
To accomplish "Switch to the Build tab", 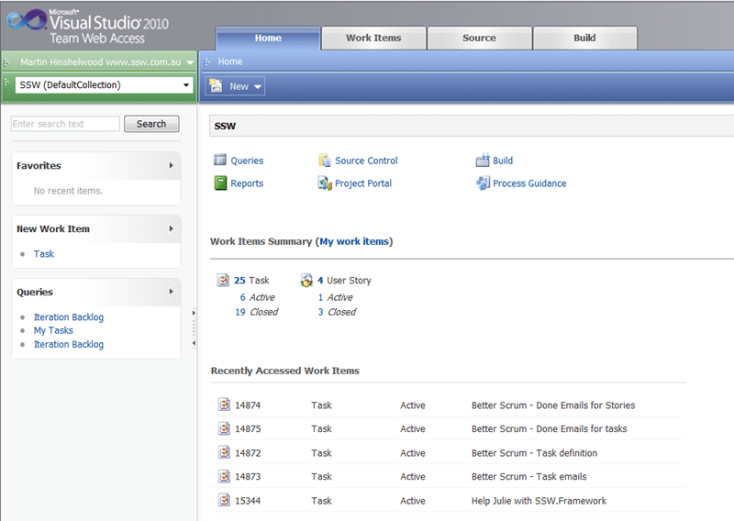I will point(584,38).
